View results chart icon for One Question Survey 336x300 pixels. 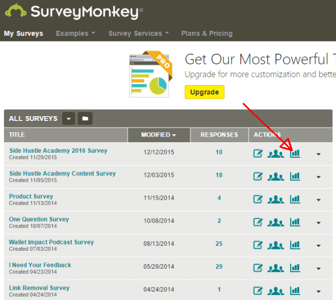click(295, 222)
